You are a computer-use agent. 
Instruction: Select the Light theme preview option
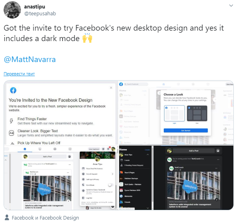(x=174, y=113)
